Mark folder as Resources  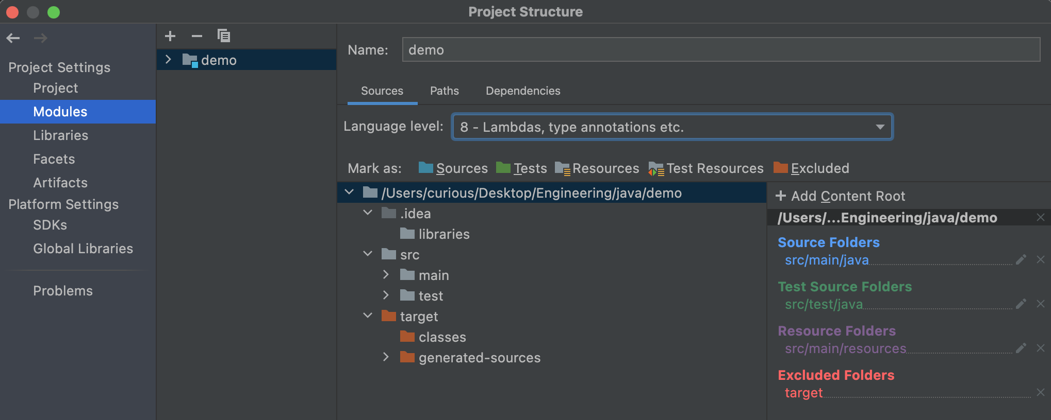597,168
